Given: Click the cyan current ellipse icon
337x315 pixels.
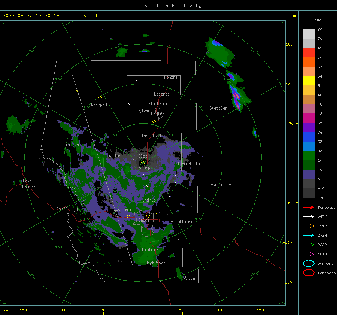Looking at the screenshot, I should click(309, 263).
